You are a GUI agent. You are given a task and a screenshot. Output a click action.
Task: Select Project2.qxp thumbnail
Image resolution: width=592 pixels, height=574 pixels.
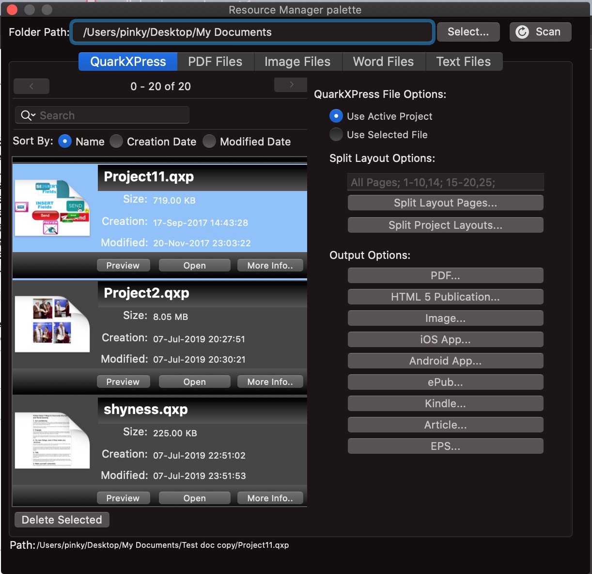pyautogui.click(x=52, y=324)
